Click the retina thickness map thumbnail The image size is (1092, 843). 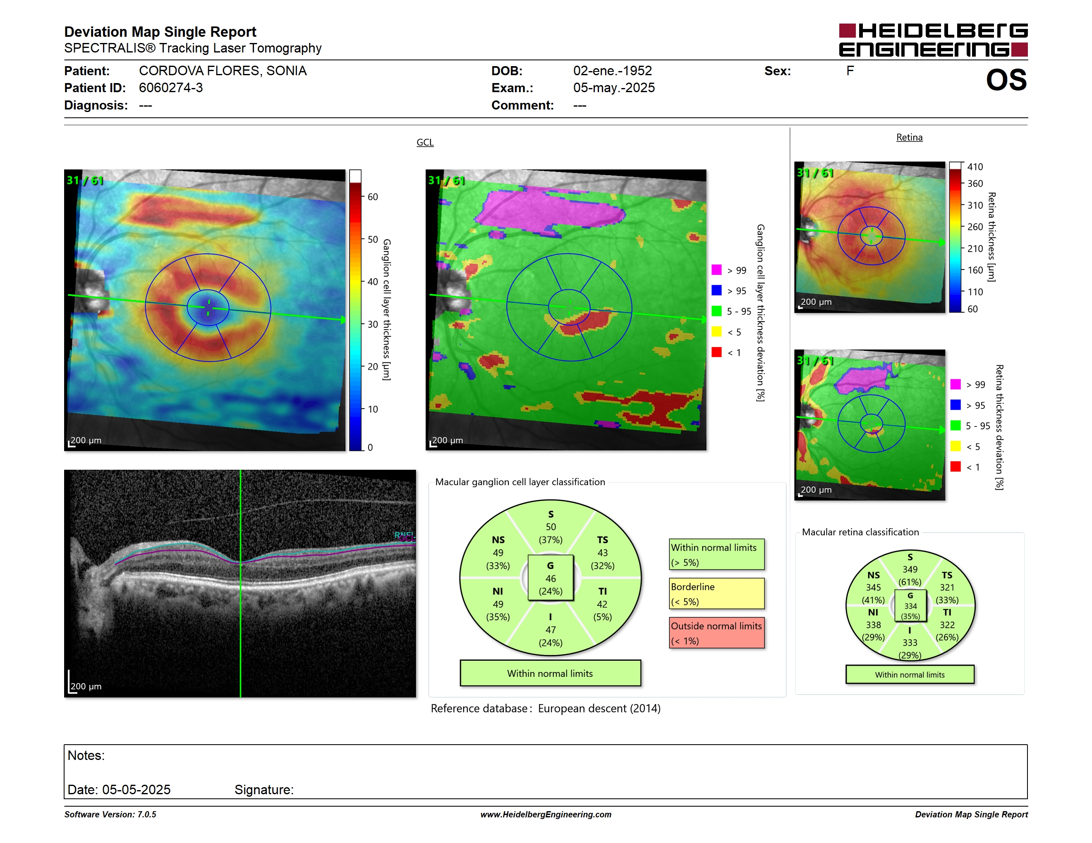click(869, 237)
